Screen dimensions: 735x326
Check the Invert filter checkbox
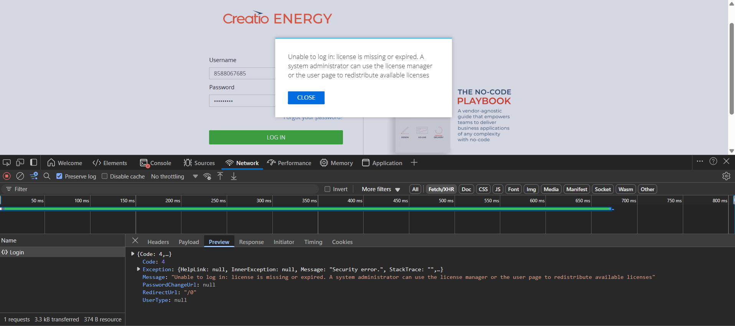tap(327, 189)
